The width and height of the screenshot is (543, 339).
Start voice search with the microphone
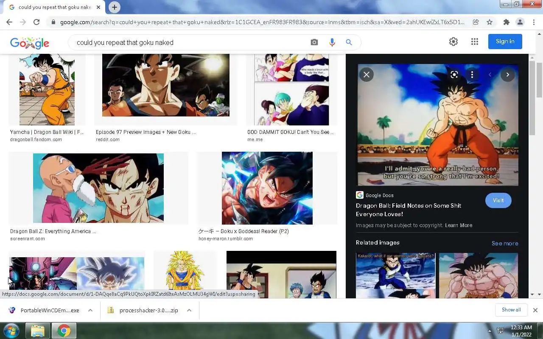[332, 42]
